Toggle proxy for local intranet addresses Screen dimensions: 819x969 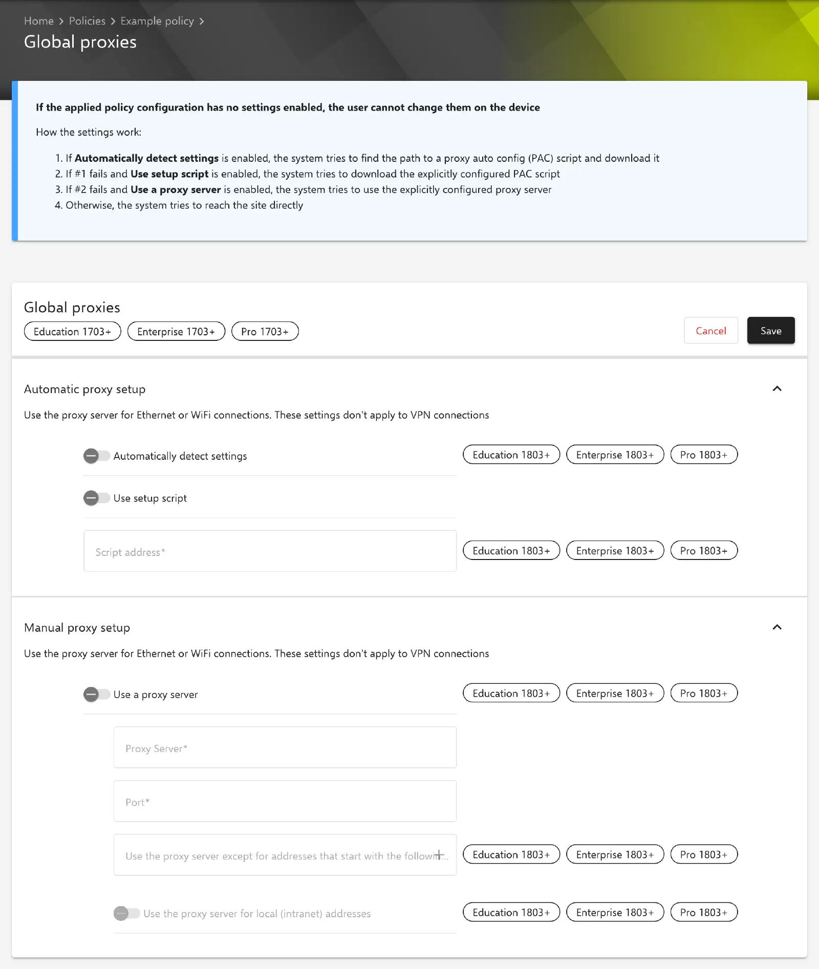[127, 913]
